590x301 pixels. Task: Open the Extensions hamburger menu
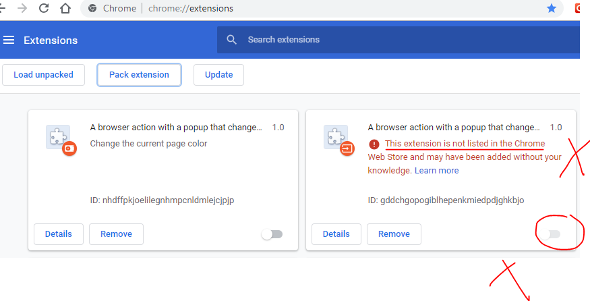9,40
